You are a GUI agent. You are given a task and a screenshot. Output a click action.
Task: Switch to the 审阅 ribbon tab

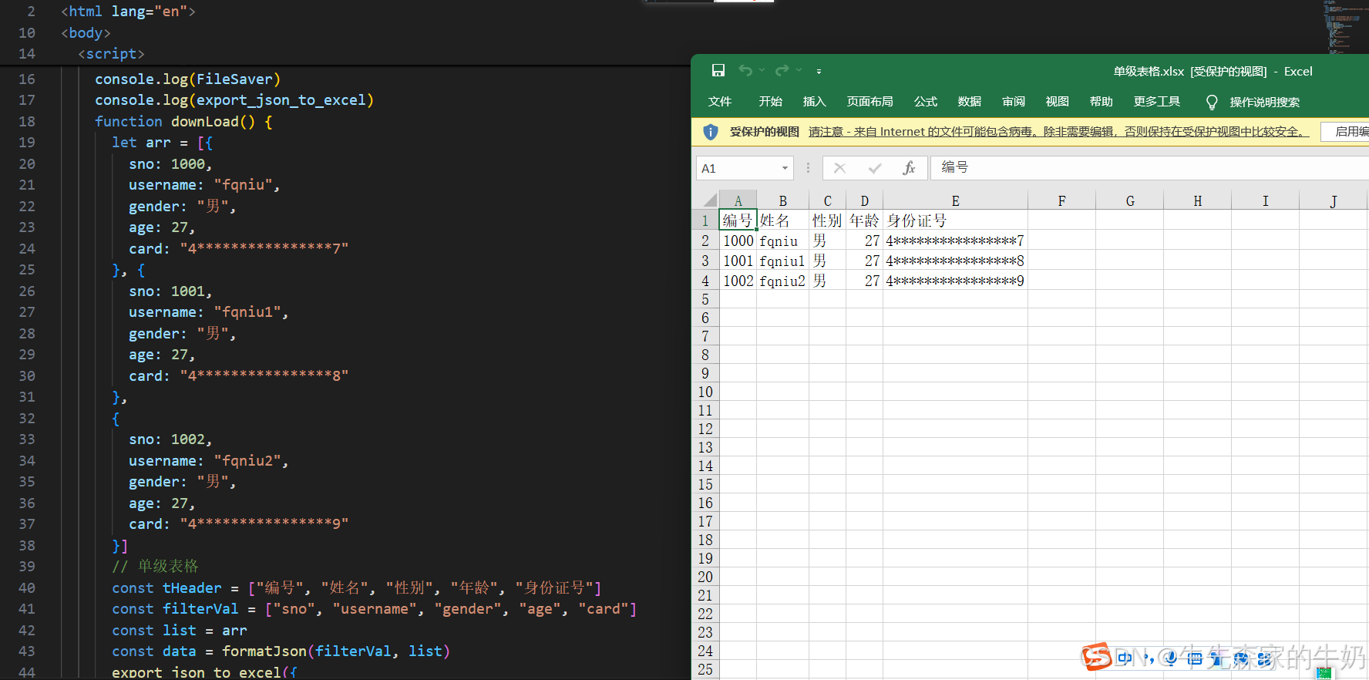coord(1013,102)
